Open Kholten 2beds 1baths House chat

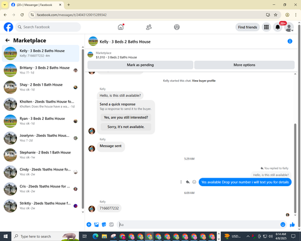(x=41, y=104)
